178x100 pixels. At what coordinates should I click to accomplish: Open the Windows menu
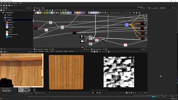click(15, 3)
